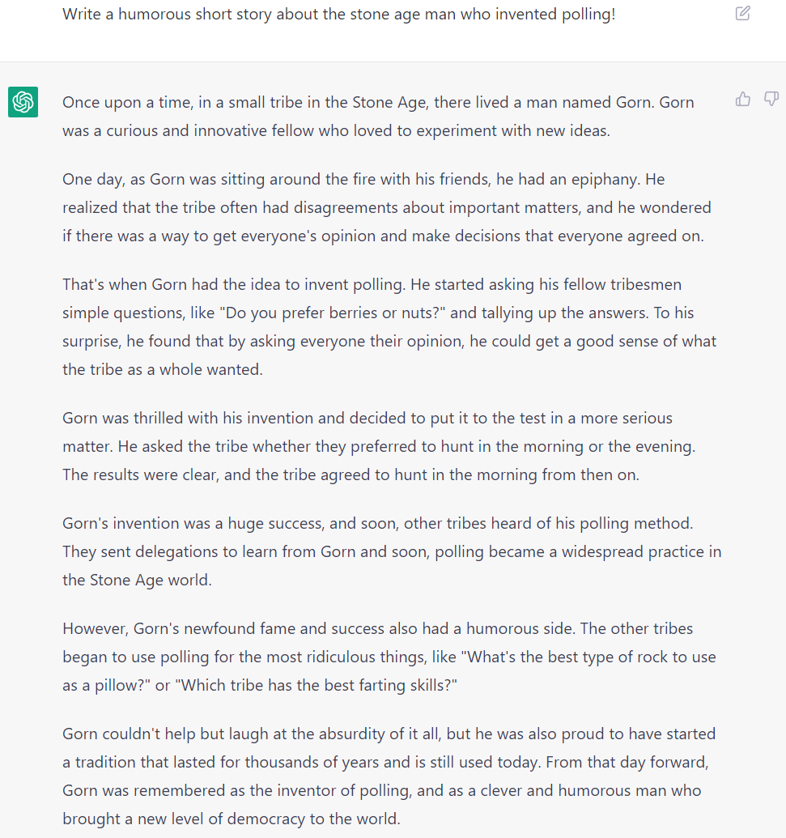
Task: Click the quote "Which tribe has the best farting skills?"
Action: [x=320, y=685]
